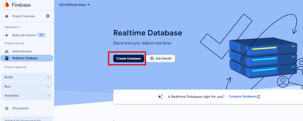Click the NEW badge beside Build with Gemini
Viewport: 303px width, 121px height.
point(41,35)
